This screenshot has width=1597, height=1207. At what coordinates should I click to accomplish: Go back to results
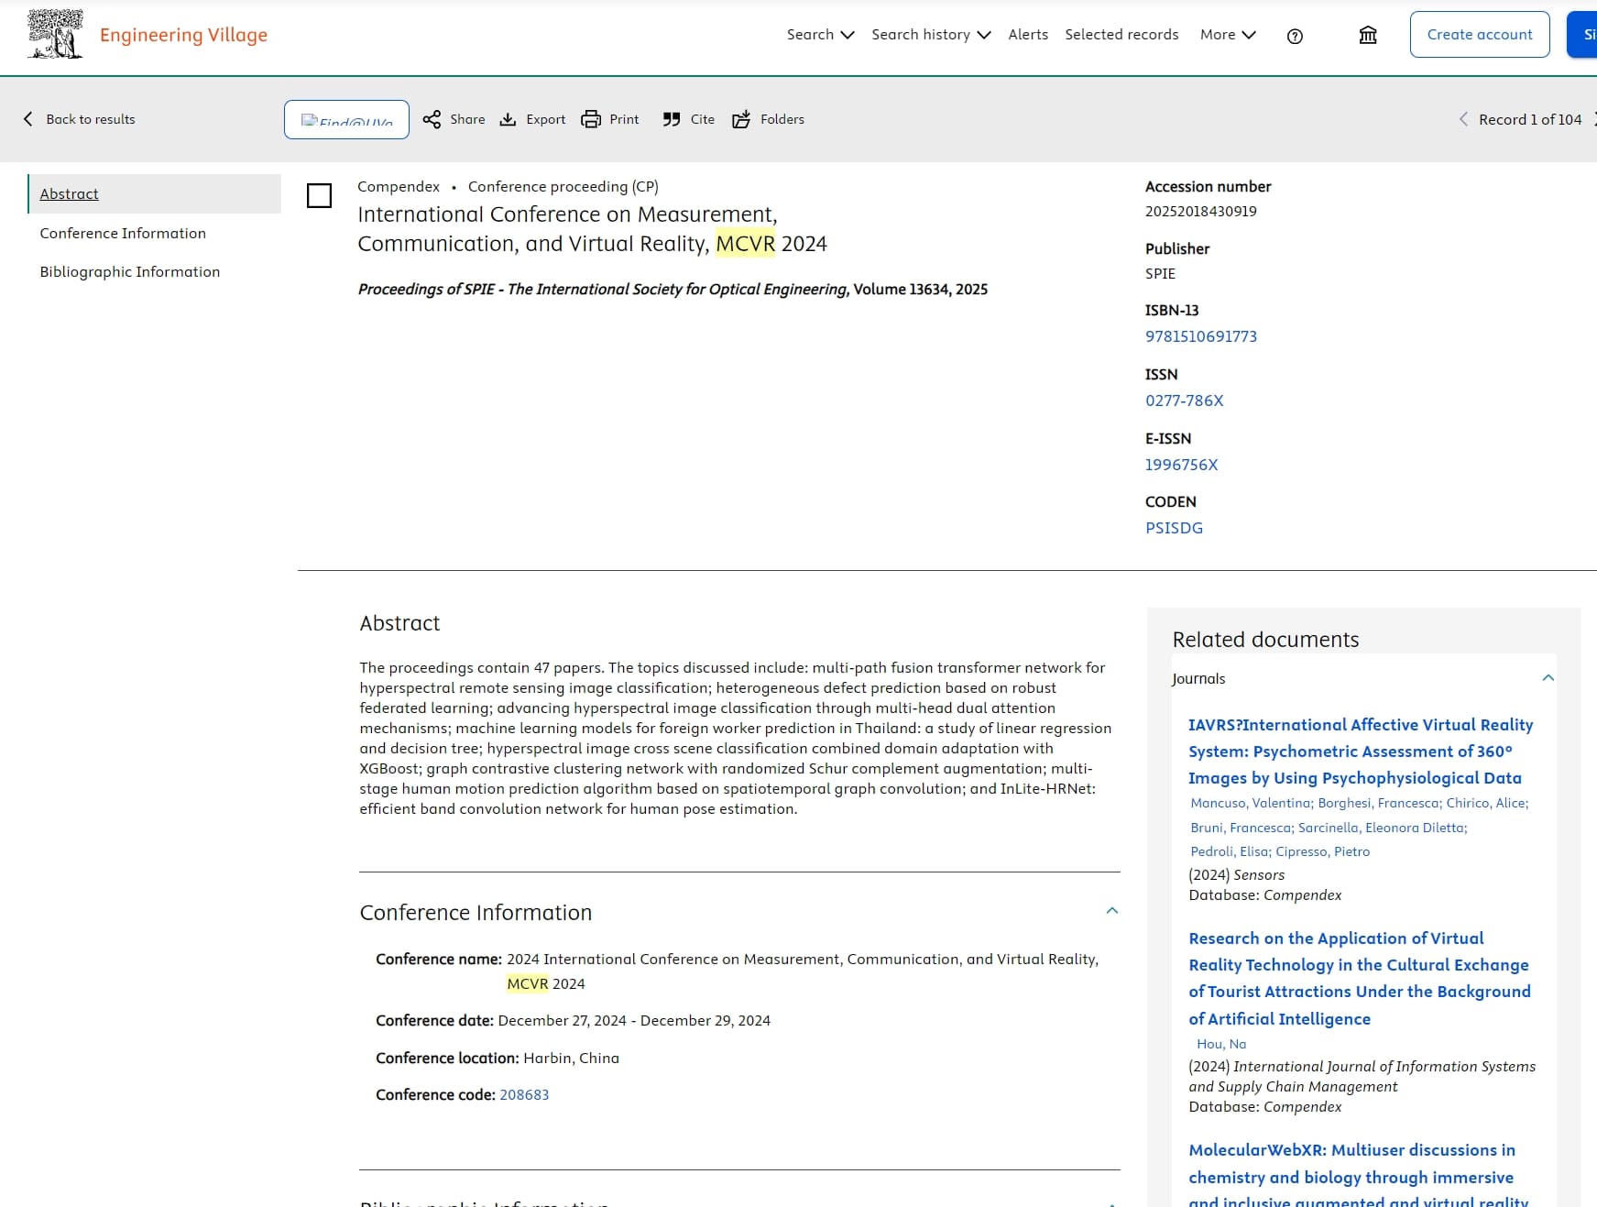pos(80,119)
